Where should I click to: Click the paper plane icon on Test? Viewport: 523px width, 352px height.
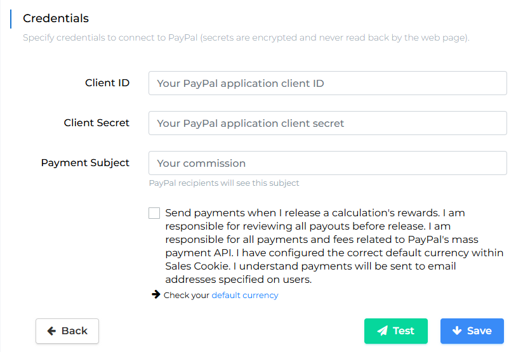[x=382, y=330]
